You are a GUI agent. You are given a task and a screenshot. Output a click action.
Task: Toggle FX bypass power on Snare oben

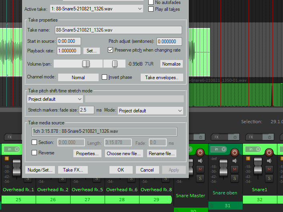[x=234, y=137]
